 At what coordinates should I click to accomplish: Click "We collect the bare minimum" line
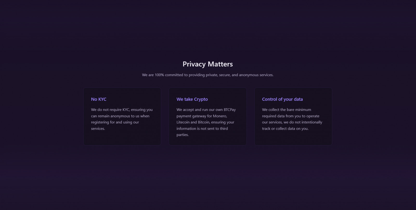(x=287, y=110)
